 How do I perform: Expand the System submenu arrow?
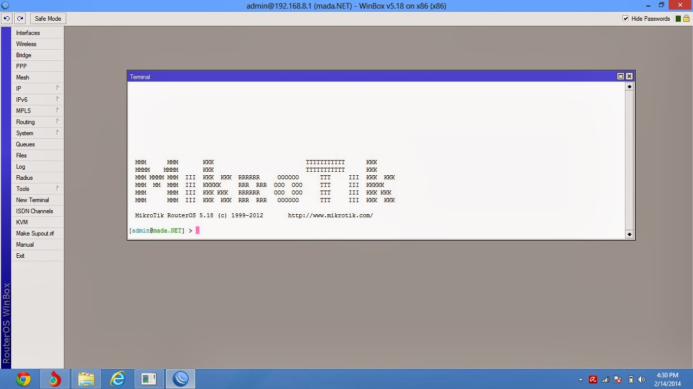coord(58,133)
